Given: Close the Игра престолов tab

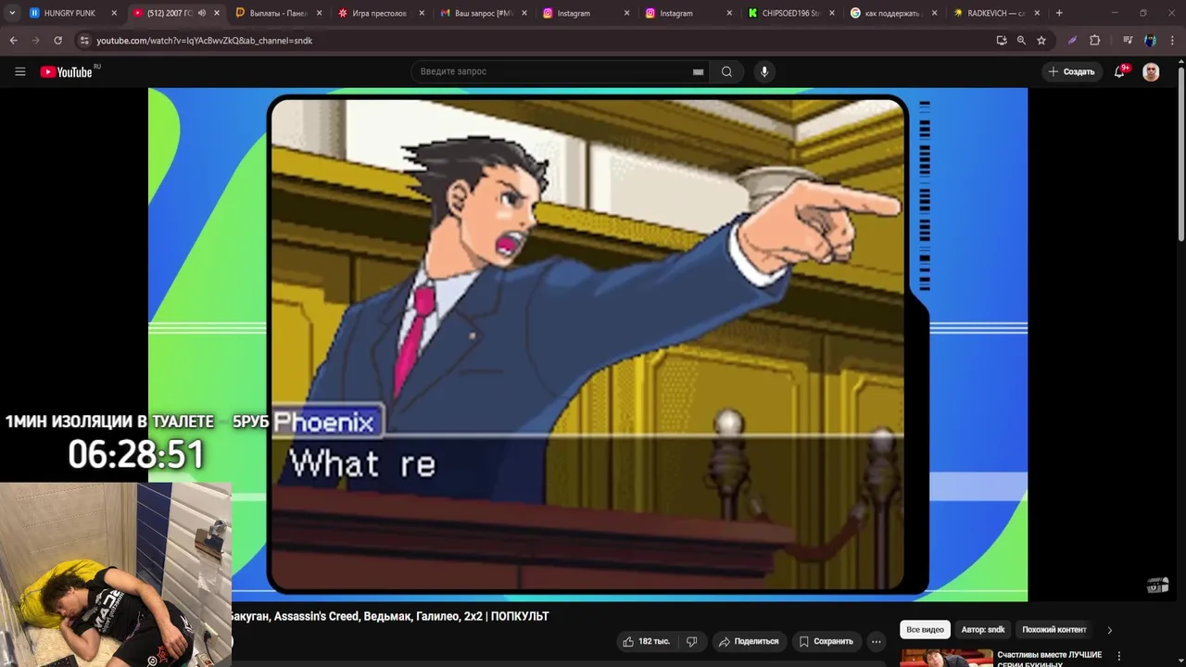Looking at the screenshot, I should tap(422, 13).
